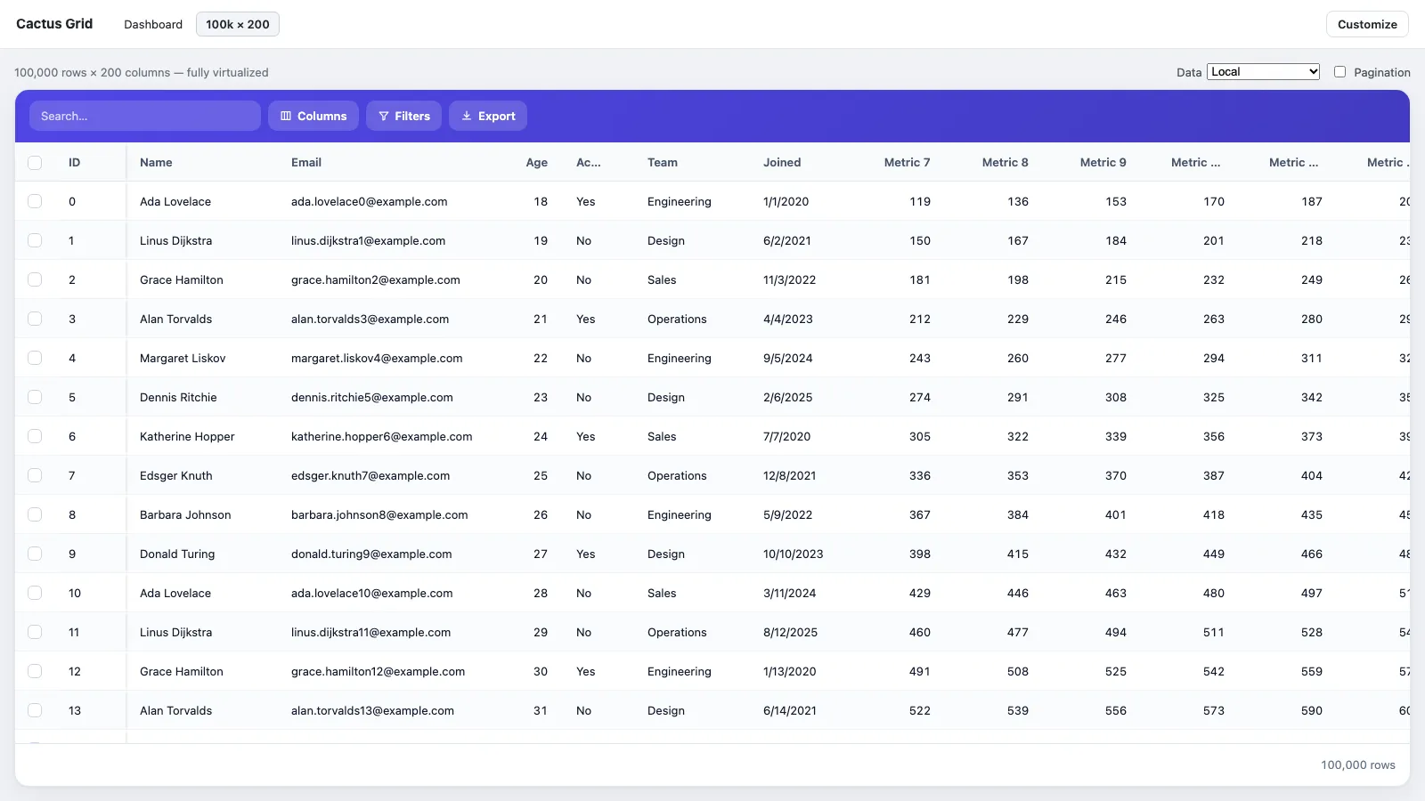Viewport: 1425px width, 801px height.
Task: Click the joined date 10/10/2023
Action: [x=794, y=554]
